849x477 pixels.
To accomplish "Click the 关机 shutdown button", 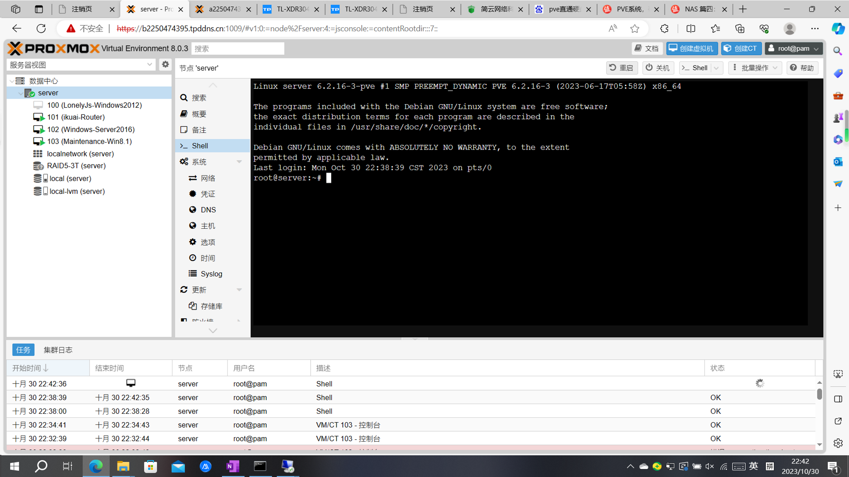I will (x=658, y=68).
